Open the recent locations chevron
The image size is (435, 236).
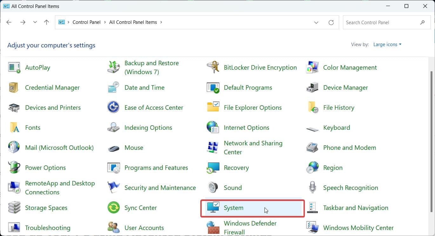coord(35,22)
